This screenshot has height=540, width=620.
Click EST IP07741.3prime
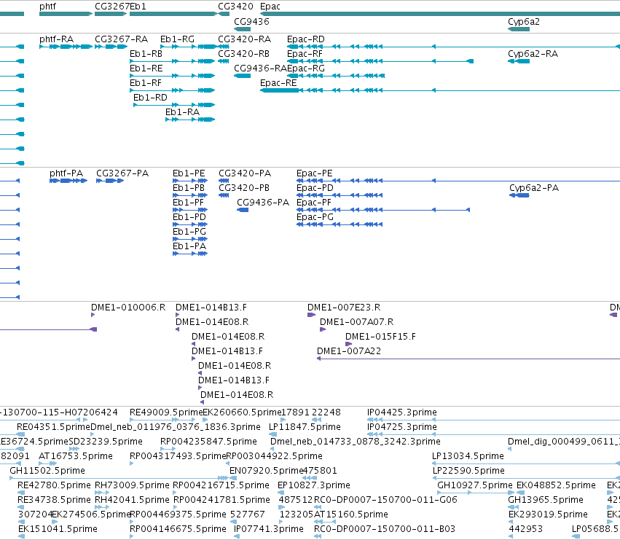point(237,536)
